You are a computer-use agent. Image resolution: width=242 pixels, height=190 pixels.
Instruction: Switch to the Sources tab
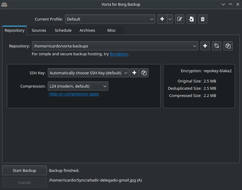click(39, 30)
